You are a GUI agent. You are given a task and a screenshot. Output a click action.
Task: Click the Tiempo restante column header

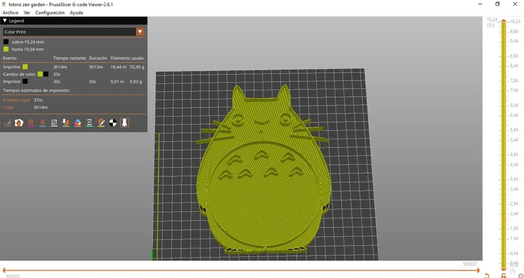70,58
